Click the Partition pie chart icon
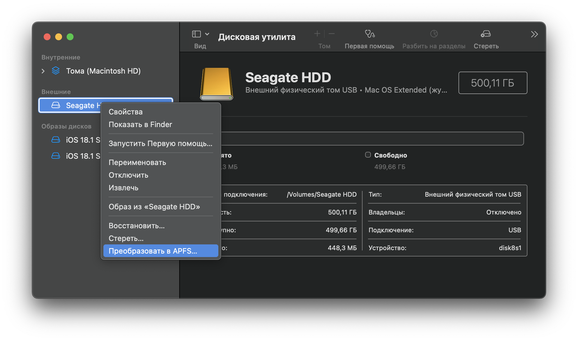This screenshot has width=578, height=341. pos(434,34)
